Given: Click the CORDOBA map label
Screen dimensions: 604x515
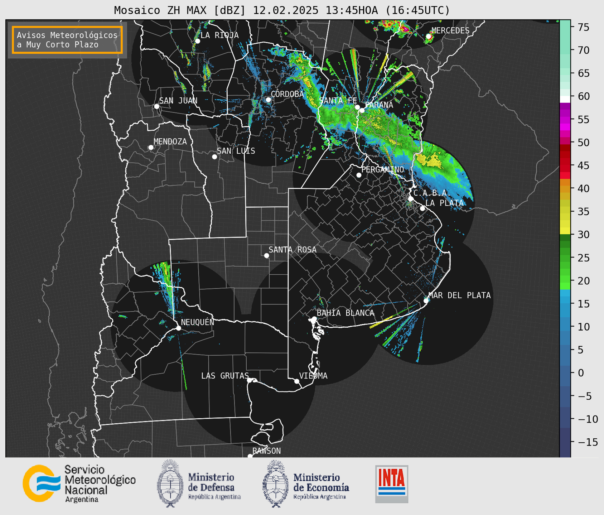Looking at the screenshot, I should (x=287, y=94).
